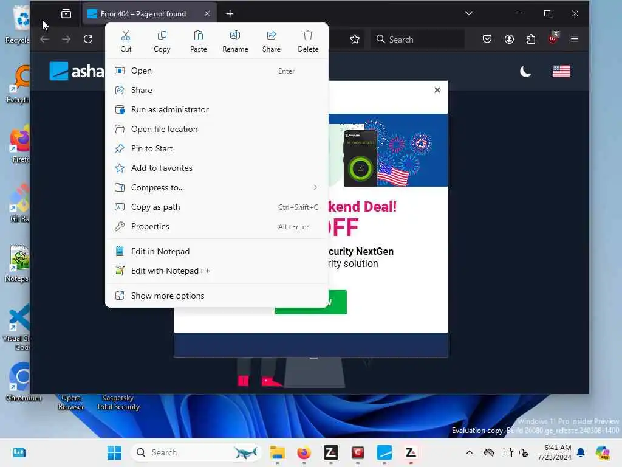
Task: Click the Ashampoo logo on the site
Action: click(77, 71)
